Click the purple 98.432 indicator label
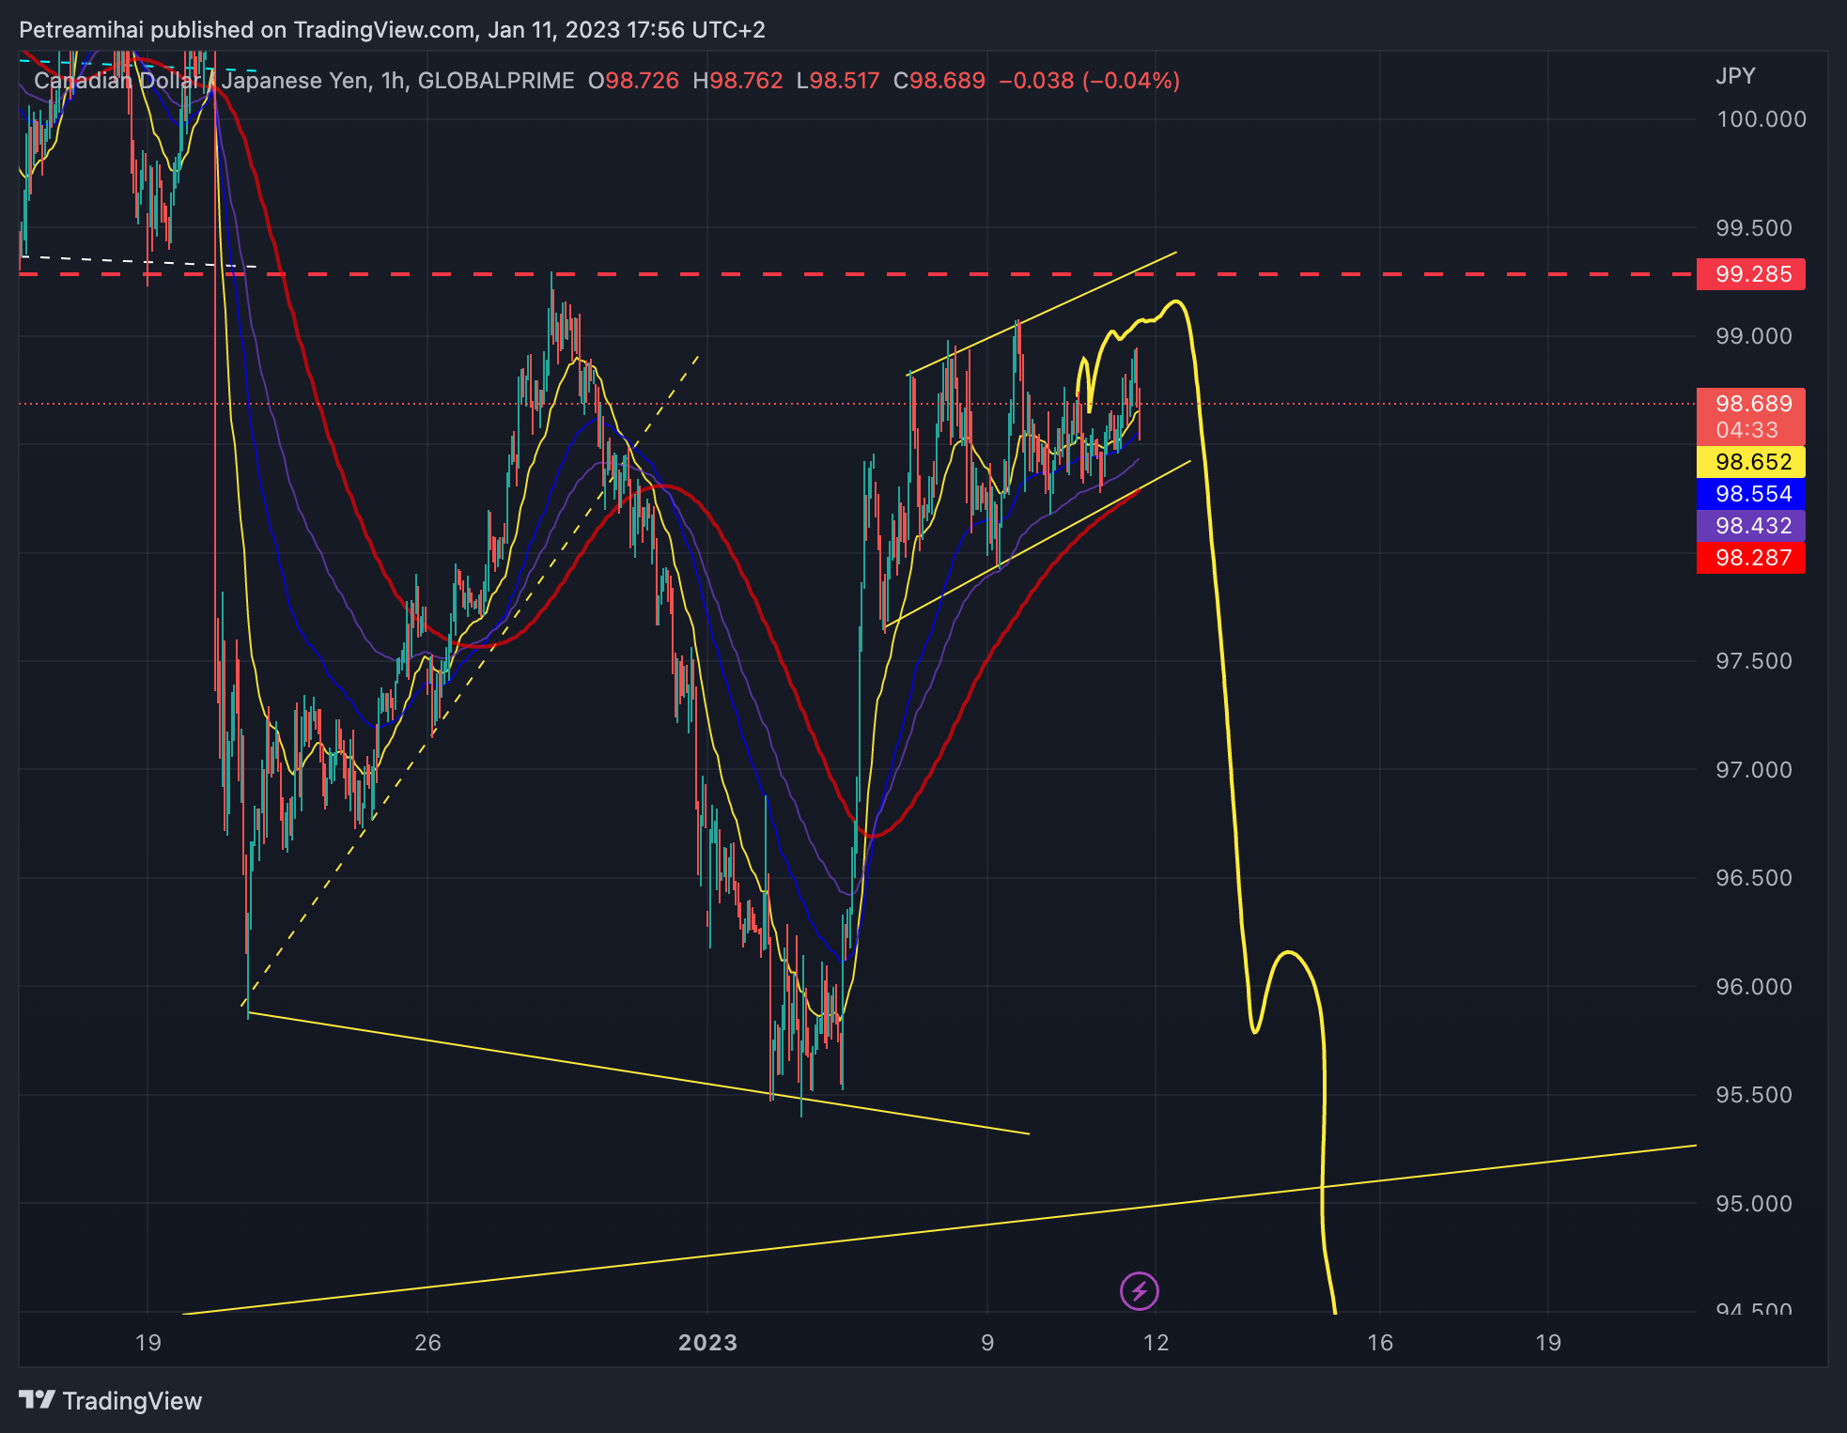 pos(1750,526)
